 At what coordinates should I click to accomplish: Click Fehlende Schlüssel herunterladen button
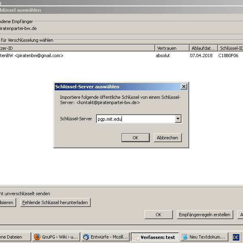[x=55, y=202]
